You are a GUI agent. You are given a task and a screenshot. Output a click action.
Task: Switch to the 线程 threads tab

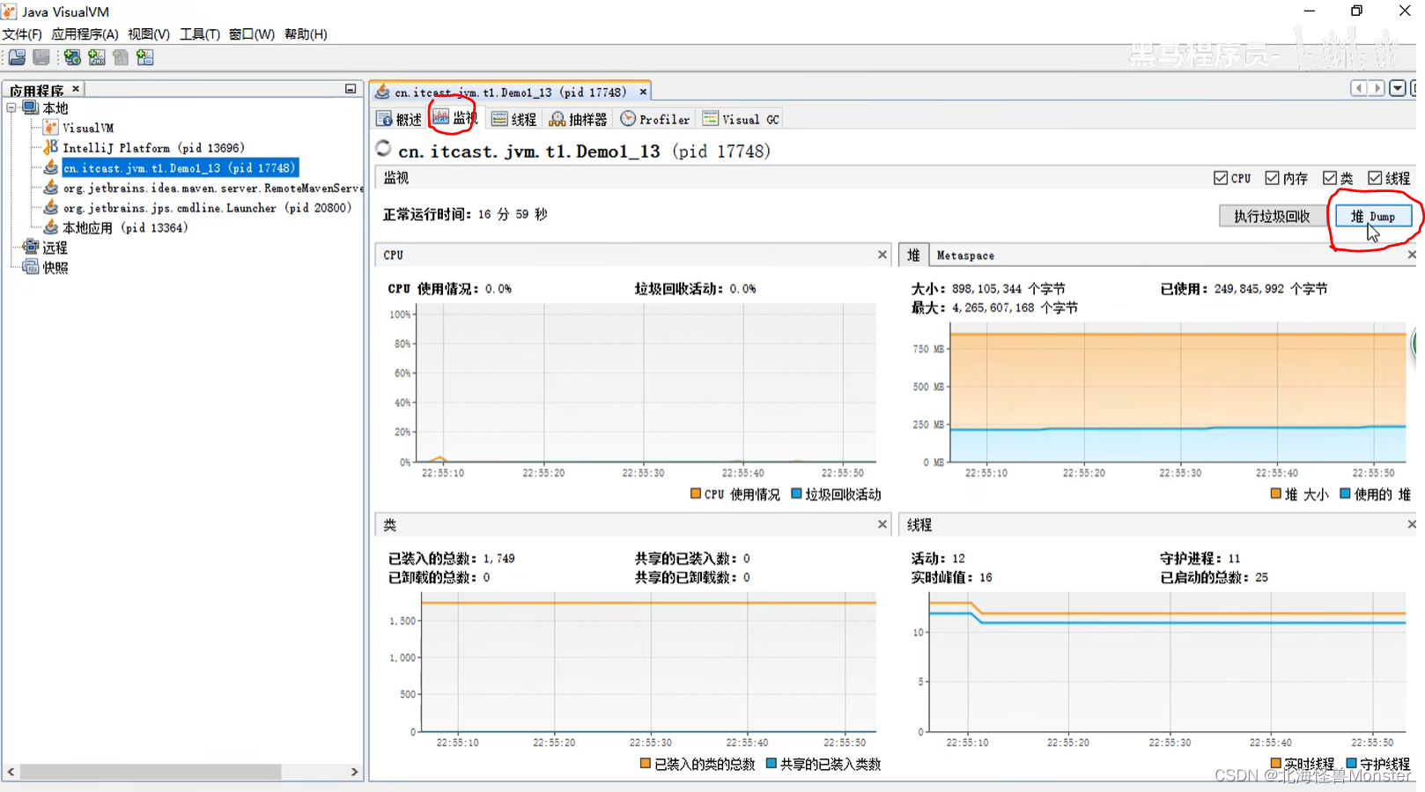514,119
